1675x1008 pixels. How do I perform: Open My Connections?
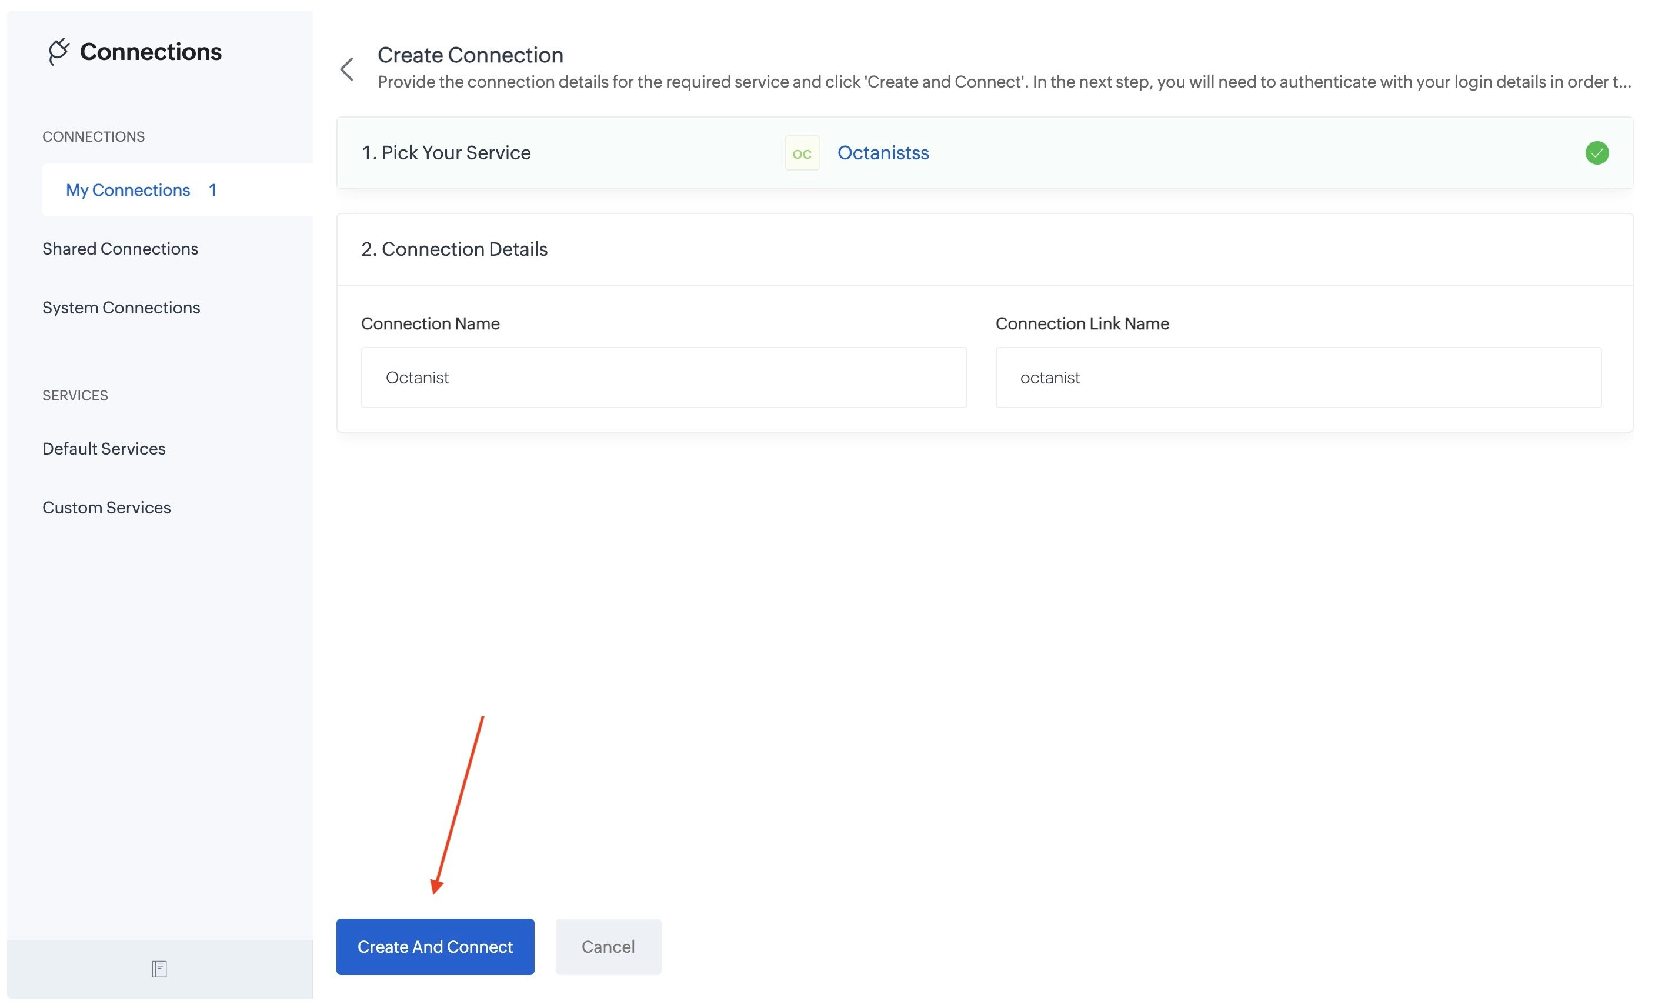(x=128, y=189)
